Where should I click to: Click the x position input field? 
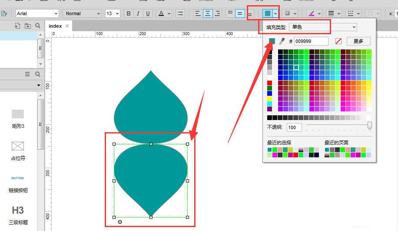click(x=396, y=13)
